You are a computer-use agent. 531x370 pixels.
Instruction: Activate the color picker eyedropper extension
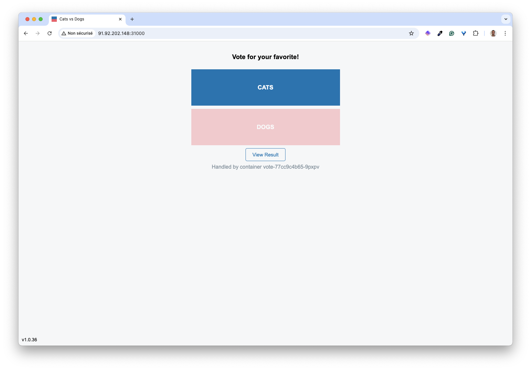[440, 33]
